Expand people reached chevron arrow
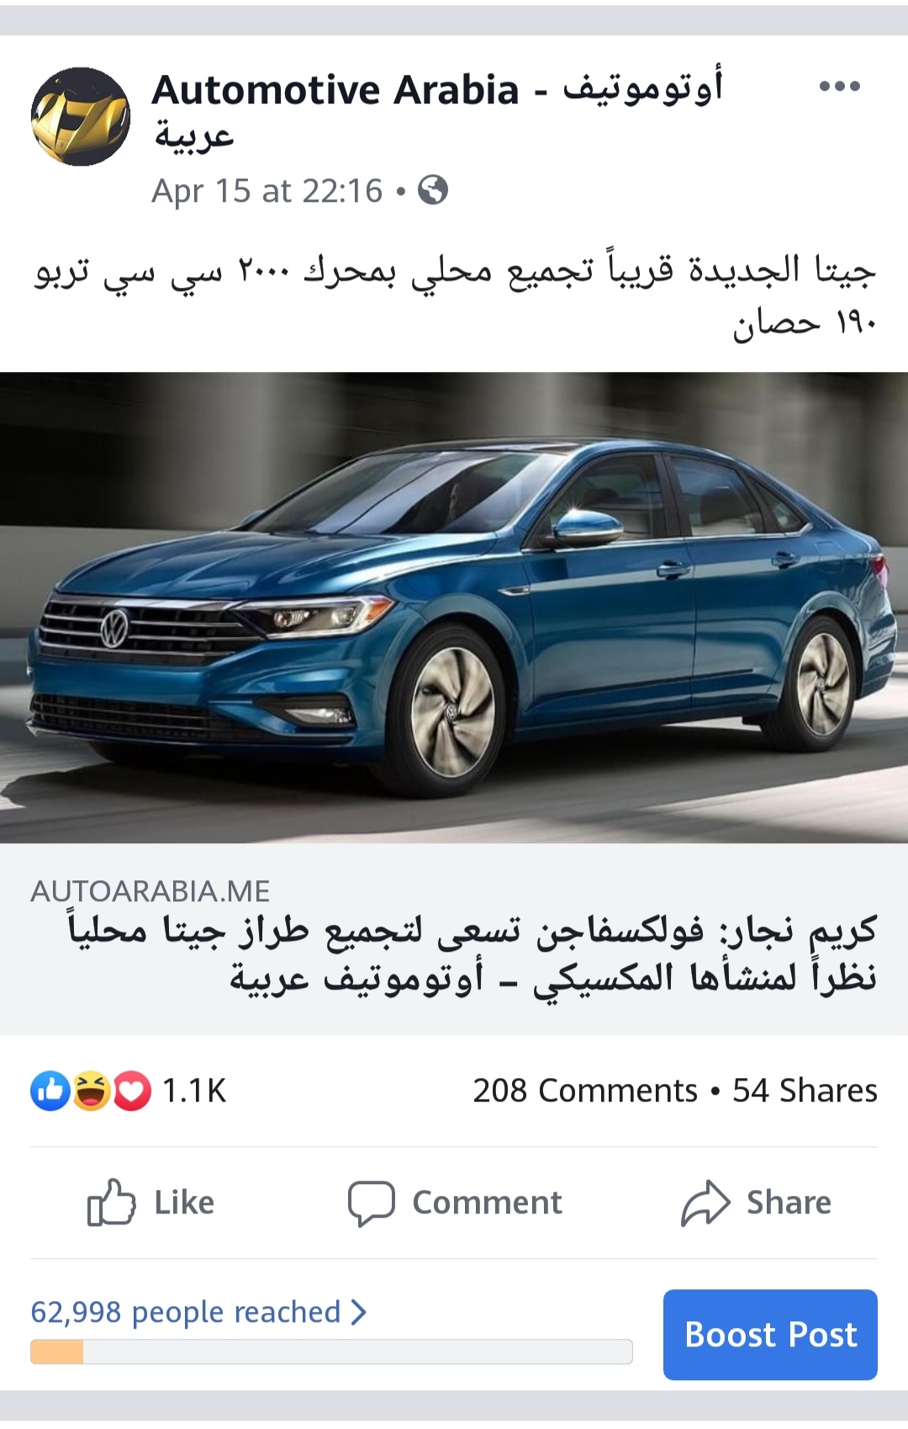 coord(359,1312)
